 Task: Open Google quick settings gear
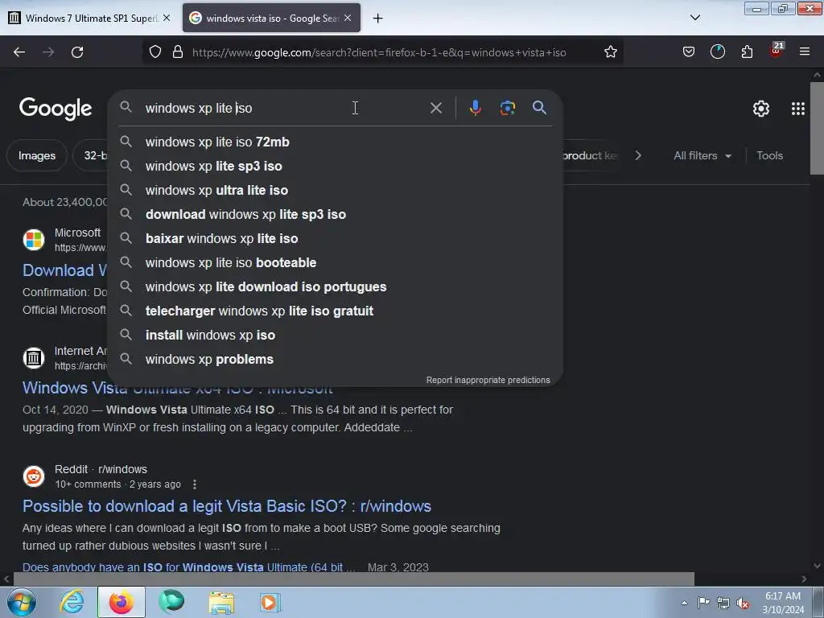click(x=761, y=109)
